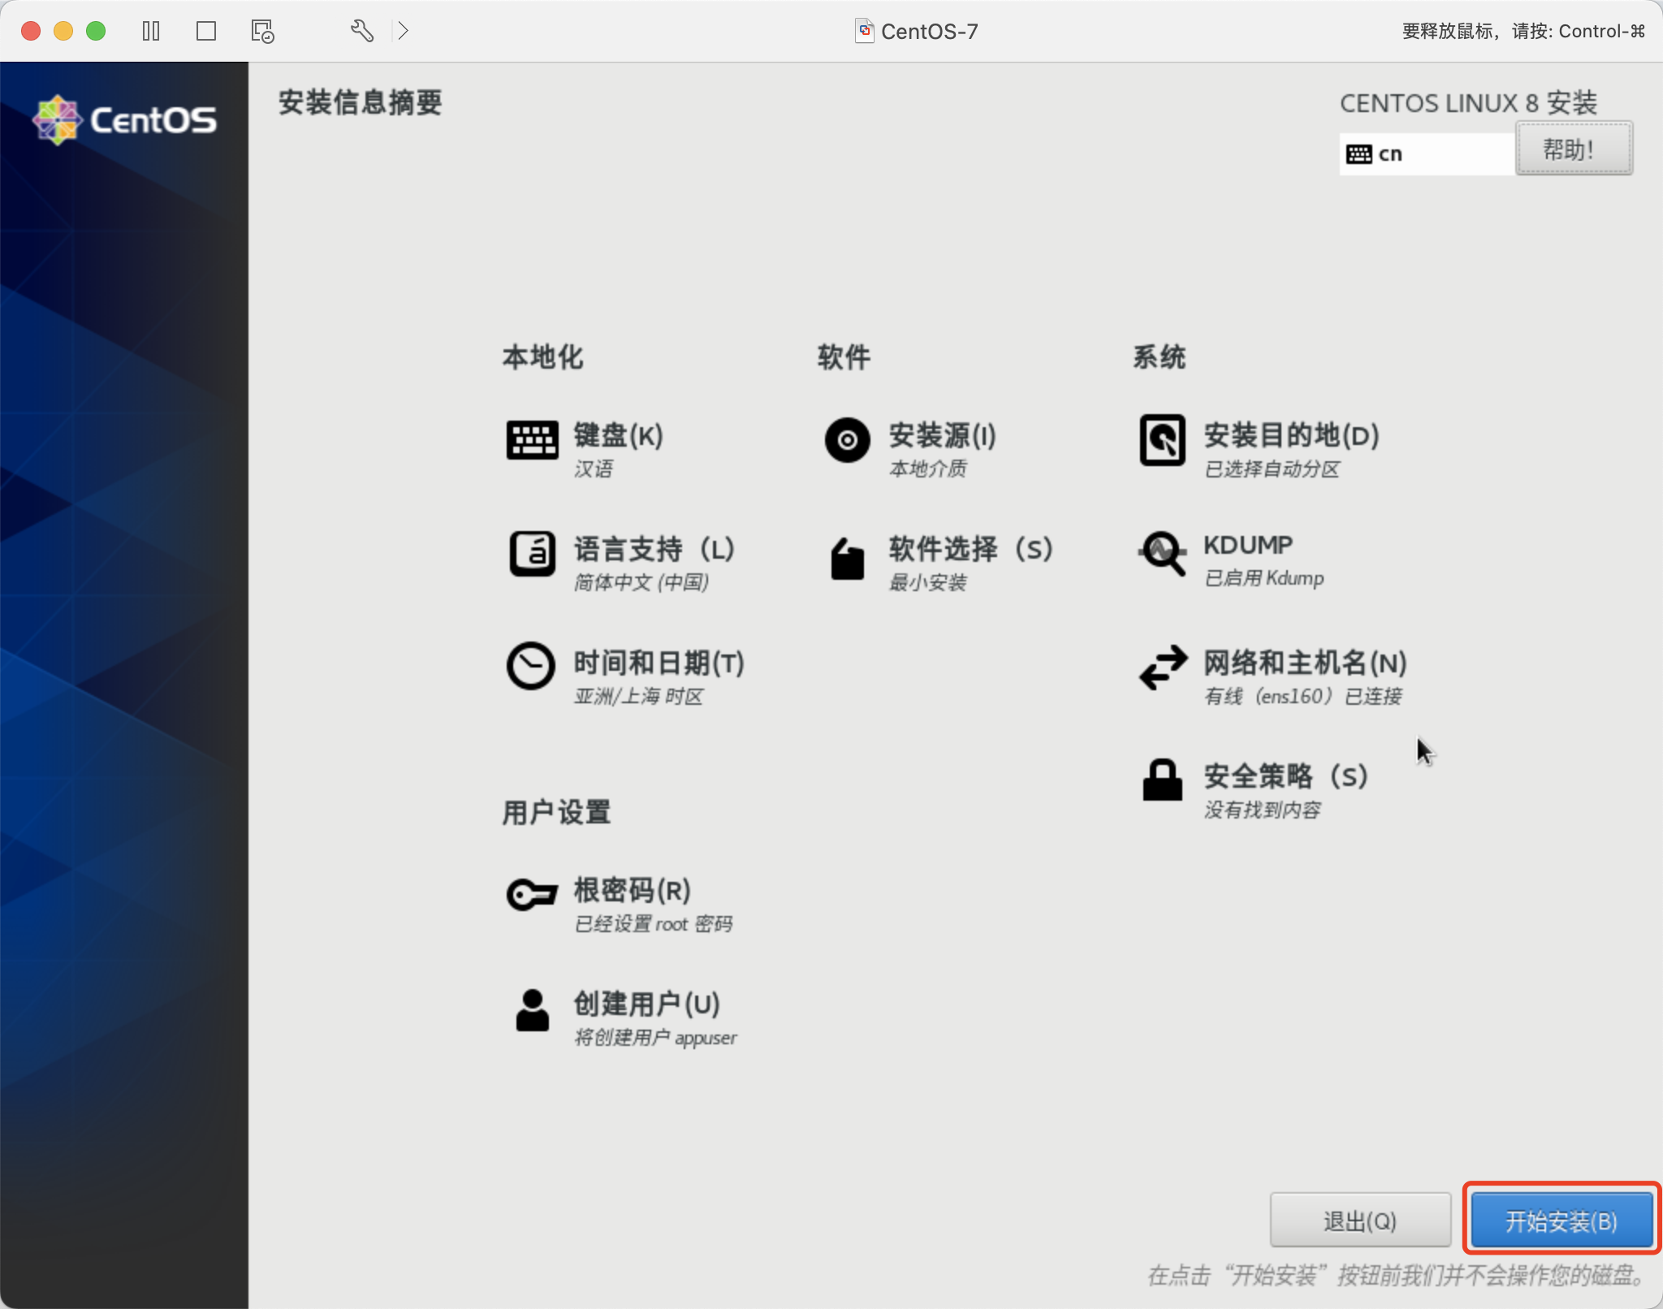Image resolution: width=1663 pixels, height=1309 pixels.
Task: Click the CentOS-7 document title icon
Action: (864, 31)
